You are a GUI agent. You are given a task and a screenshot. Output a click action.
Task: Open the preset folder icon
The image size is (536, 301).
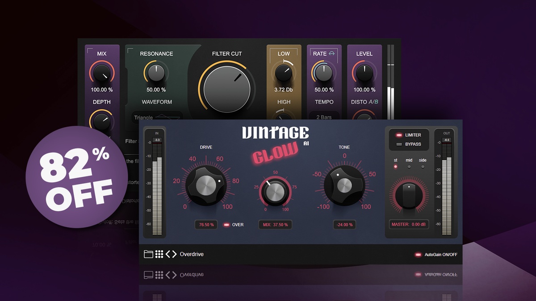(x=148, y=254)
